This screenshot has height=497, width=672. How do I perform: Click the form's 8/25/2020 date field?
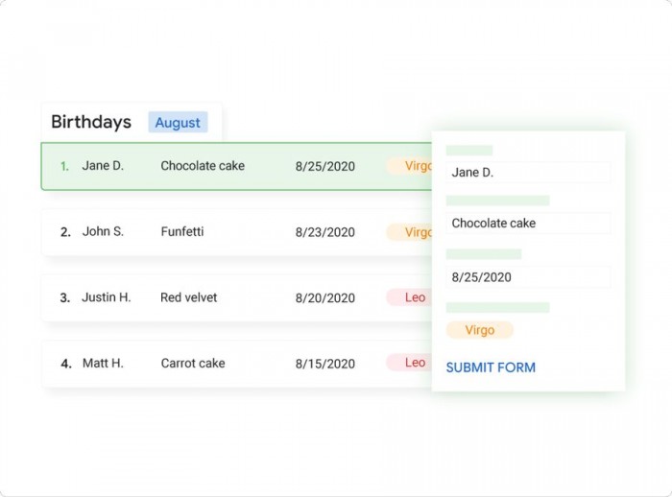click(x=528, y=277)
